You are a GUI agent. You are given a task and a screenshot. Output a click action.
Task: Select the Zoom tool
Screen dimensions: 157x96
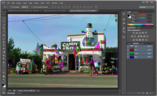(x=4, y=80)
